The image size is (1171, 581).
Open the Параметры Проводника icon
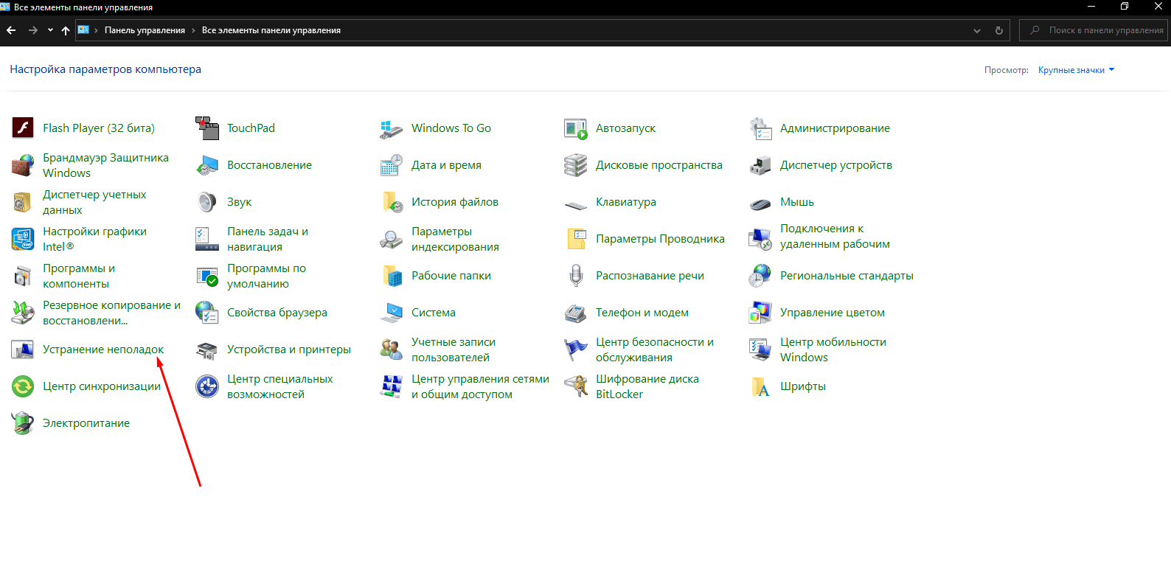tap(576, 239)
